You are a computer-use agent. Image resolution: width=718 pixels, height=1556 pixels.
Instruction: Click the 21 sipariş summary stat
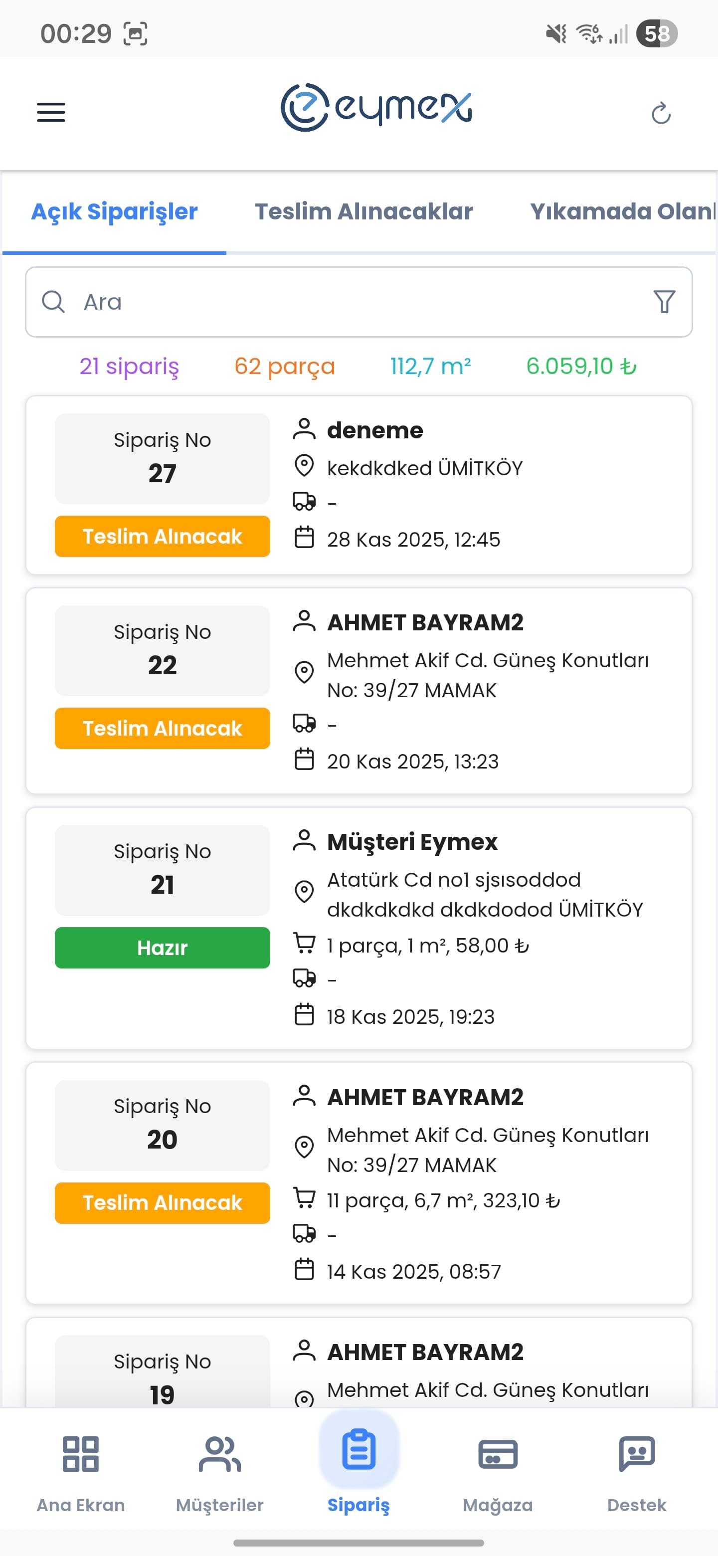pos(130,366)
